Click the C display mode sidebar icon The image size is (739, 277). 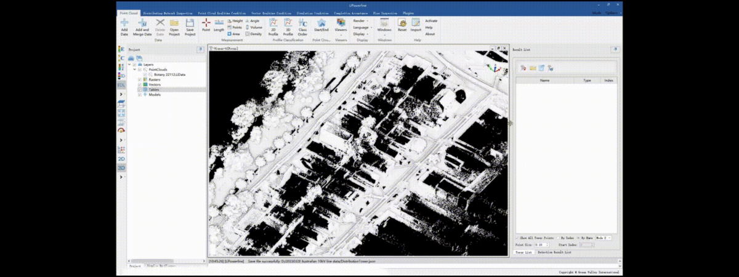121,58
